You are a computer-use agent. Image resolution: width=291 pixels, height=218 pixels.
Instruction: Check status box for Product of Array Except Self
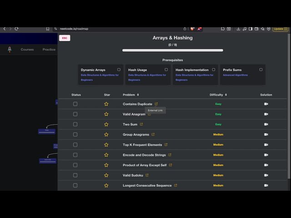[75, 165]
